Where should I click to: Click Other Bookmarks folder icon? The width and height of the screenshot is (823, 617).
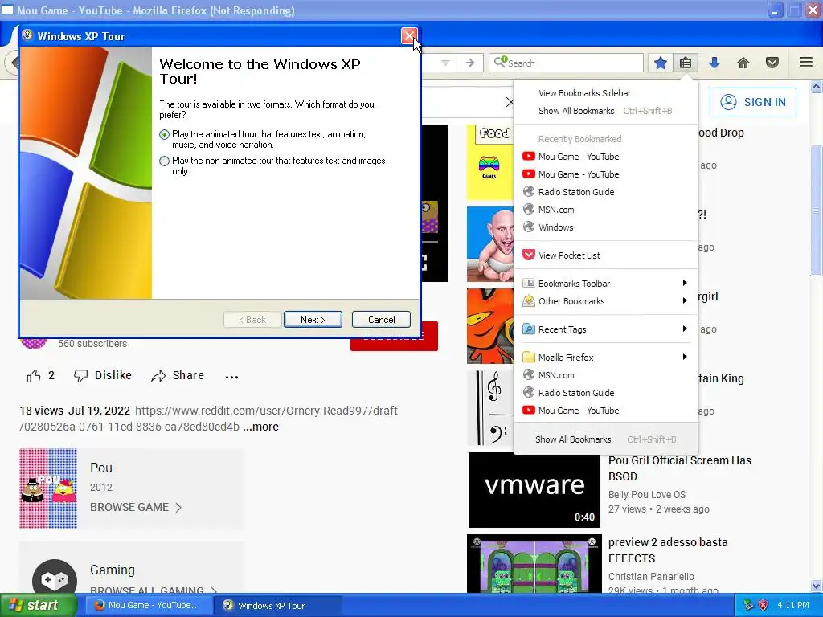click(x=529, y=301)
